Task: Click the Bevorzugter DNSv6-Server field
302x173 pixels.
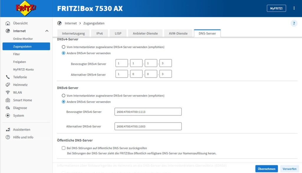Action: (x=148, y=112)
